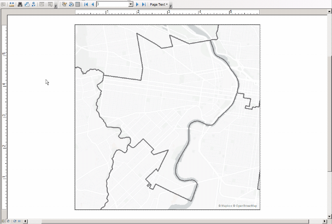Click the vertical scrollbar down arrow
Image resolution: width=332 pixels, height=224 pixels.
(x=330, y=215)
